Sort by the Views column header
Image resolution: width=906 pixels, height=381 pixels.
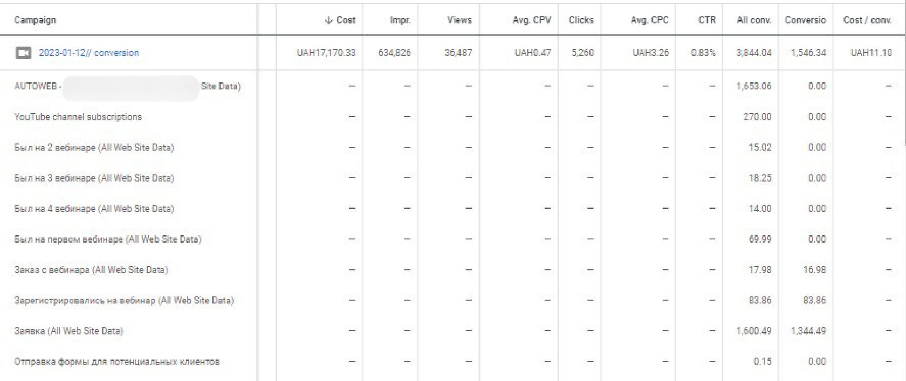pos(459,20)
